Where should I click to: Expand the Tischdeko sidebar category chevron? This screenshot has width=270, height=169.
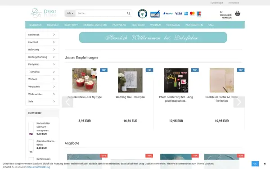point(54,72)
